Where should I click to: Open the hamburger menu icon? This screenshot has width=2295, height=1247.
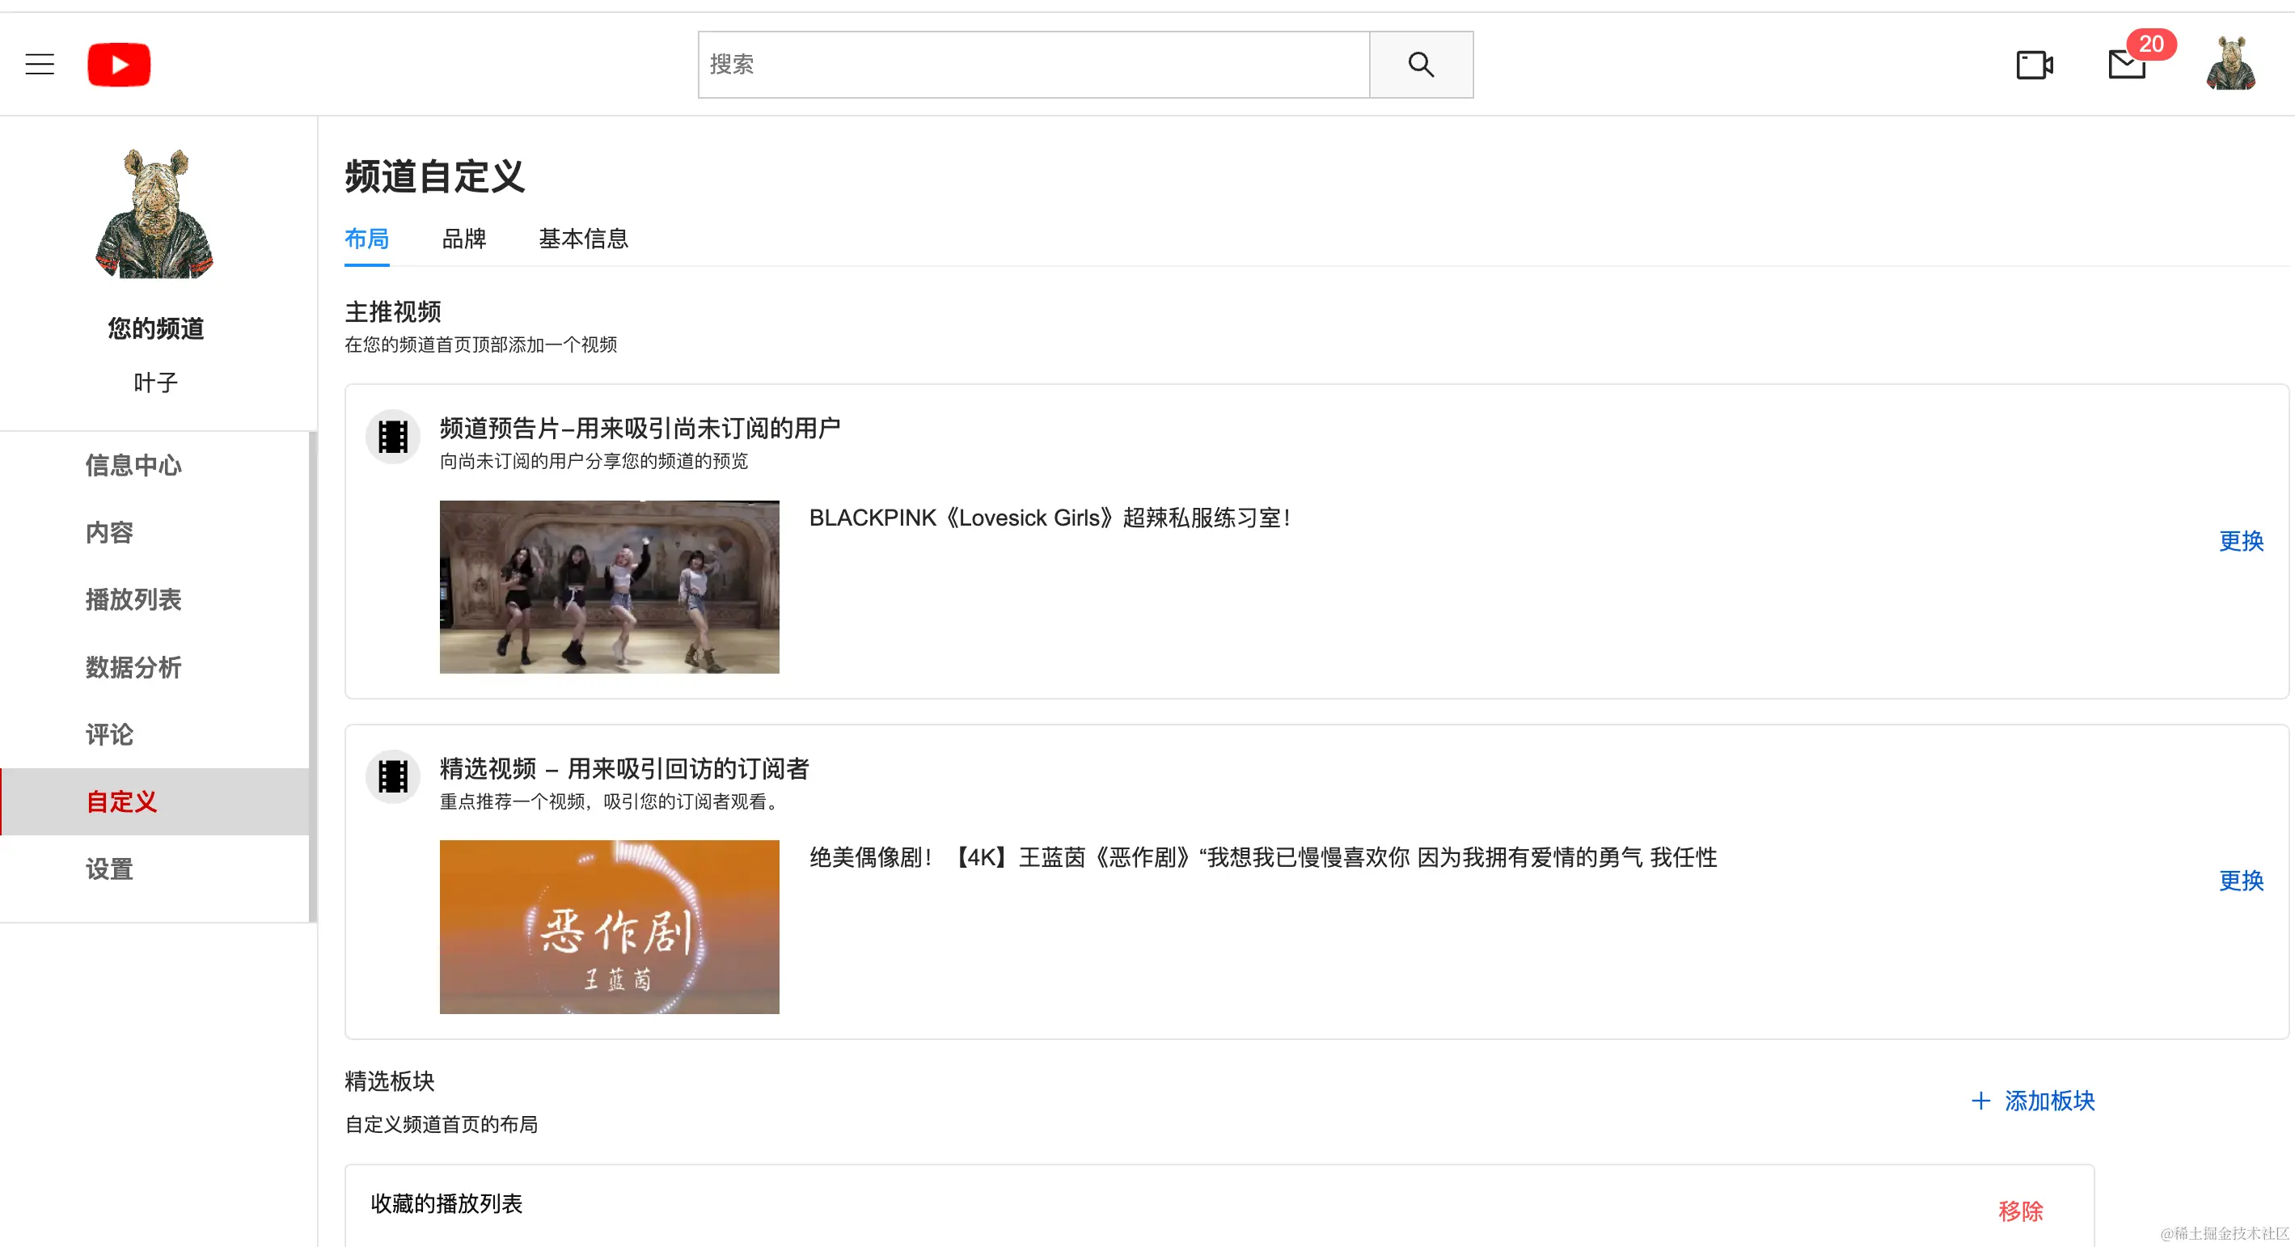point(39,64)
